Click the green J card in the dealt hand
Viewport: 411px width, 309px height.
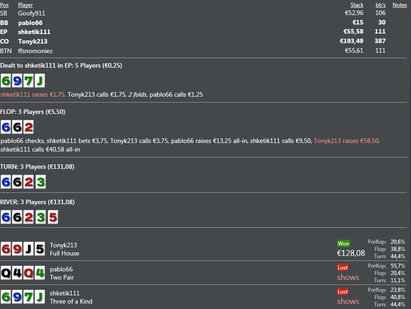pyautogui.click(x=39, y=81)
